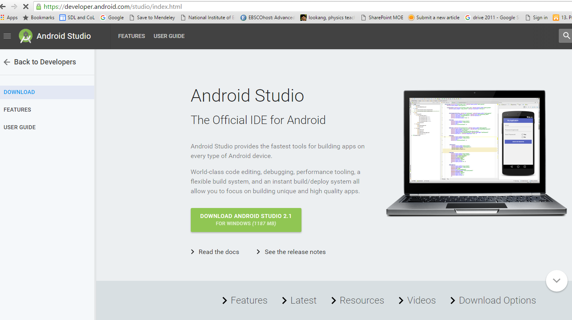572x320 pixels.
Task: Open the SDL and CoL bookmark
Action: coord(77,18)
